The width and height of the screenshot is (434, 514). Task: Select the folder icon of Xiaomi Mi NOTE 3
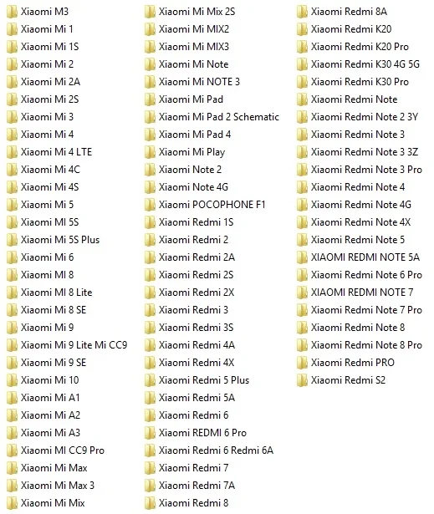(150, 82)
